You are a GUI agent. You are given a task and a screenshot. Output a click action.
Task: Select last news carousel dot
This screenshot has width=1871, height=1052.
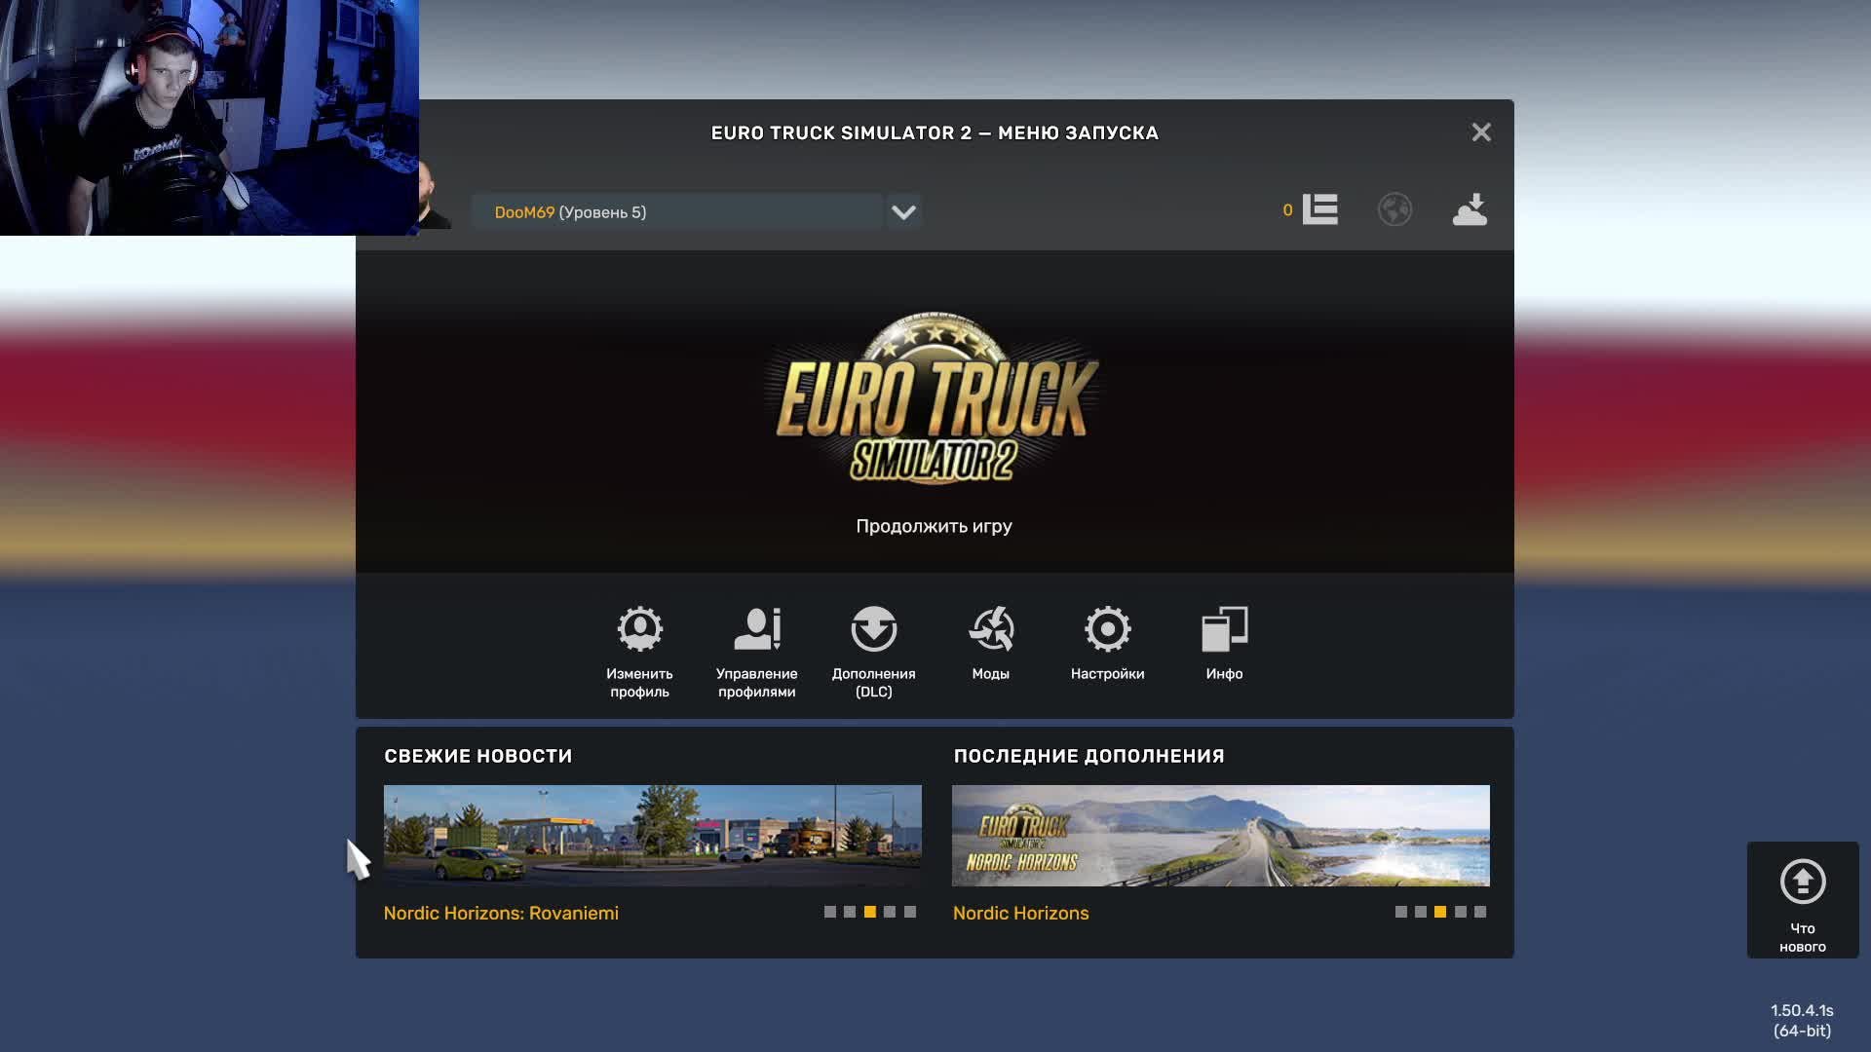(910, 912)
